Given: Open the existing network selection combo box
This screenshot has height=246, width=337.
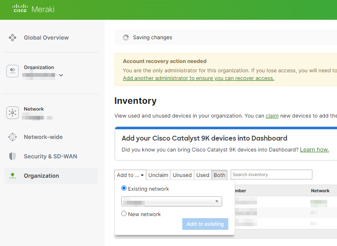Looking at the screenshot, I should point(171,201).
